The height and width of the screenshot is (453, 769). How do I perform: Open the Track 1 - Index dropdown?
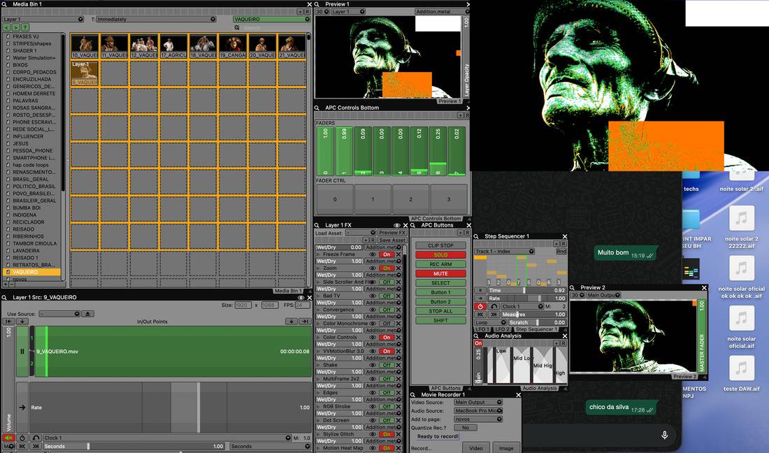click(504, 251)
